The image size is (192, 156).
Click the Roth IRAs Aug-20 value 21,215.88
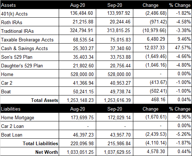point(83,22)
